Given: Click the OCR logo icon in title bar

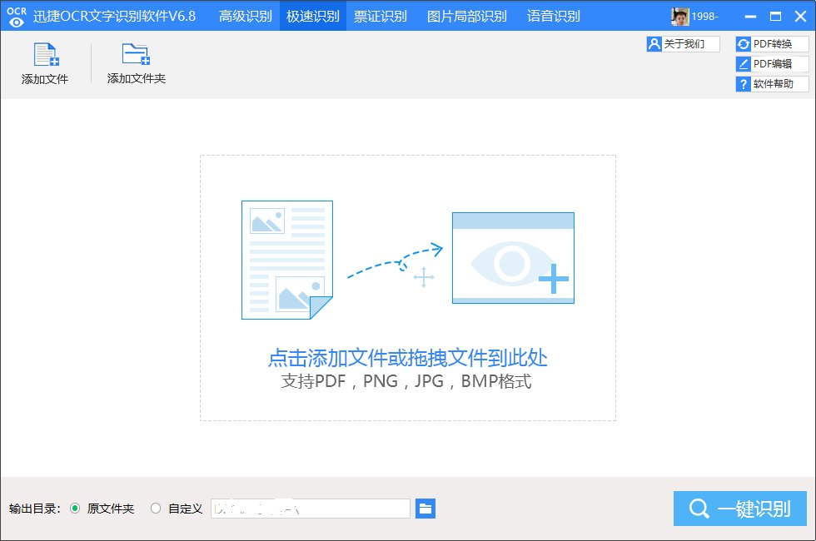Looking at the screenshot, I should coord(15,15).
